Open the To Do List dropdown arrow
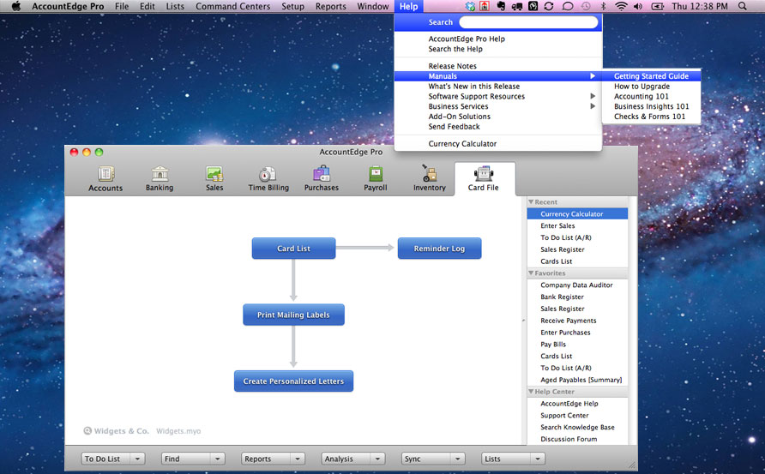765x474 pixels. coord(137,459)
